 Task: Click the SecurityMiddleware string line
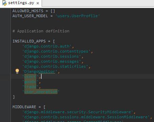click(78, 112)
